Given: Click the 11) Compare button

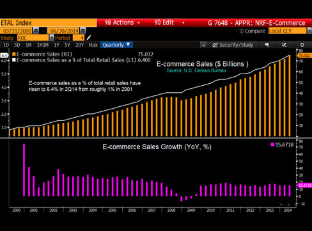Looking at the screenshot, I should click(x=253, y=31).
